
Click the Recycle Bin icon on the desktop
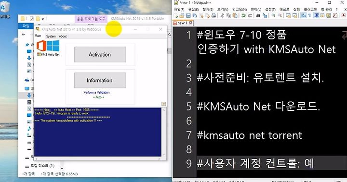click(x=5, y=7)
